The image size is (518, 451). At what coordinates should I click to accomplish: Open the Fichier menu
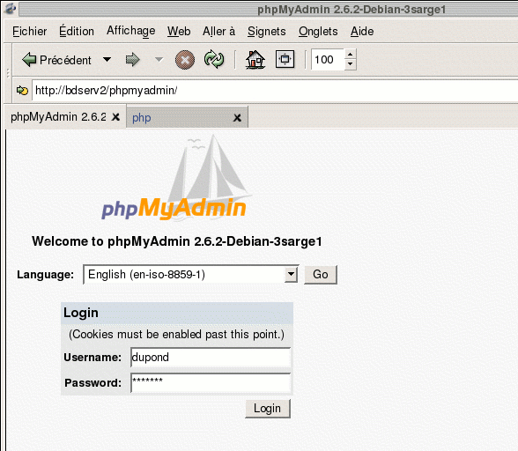pos(29,32)
